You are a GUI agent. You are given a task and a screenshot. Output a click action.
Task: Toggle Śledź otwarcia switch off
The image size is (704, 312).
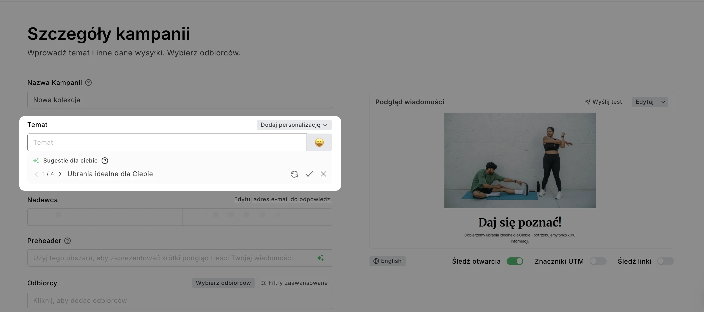click(515, 261)
